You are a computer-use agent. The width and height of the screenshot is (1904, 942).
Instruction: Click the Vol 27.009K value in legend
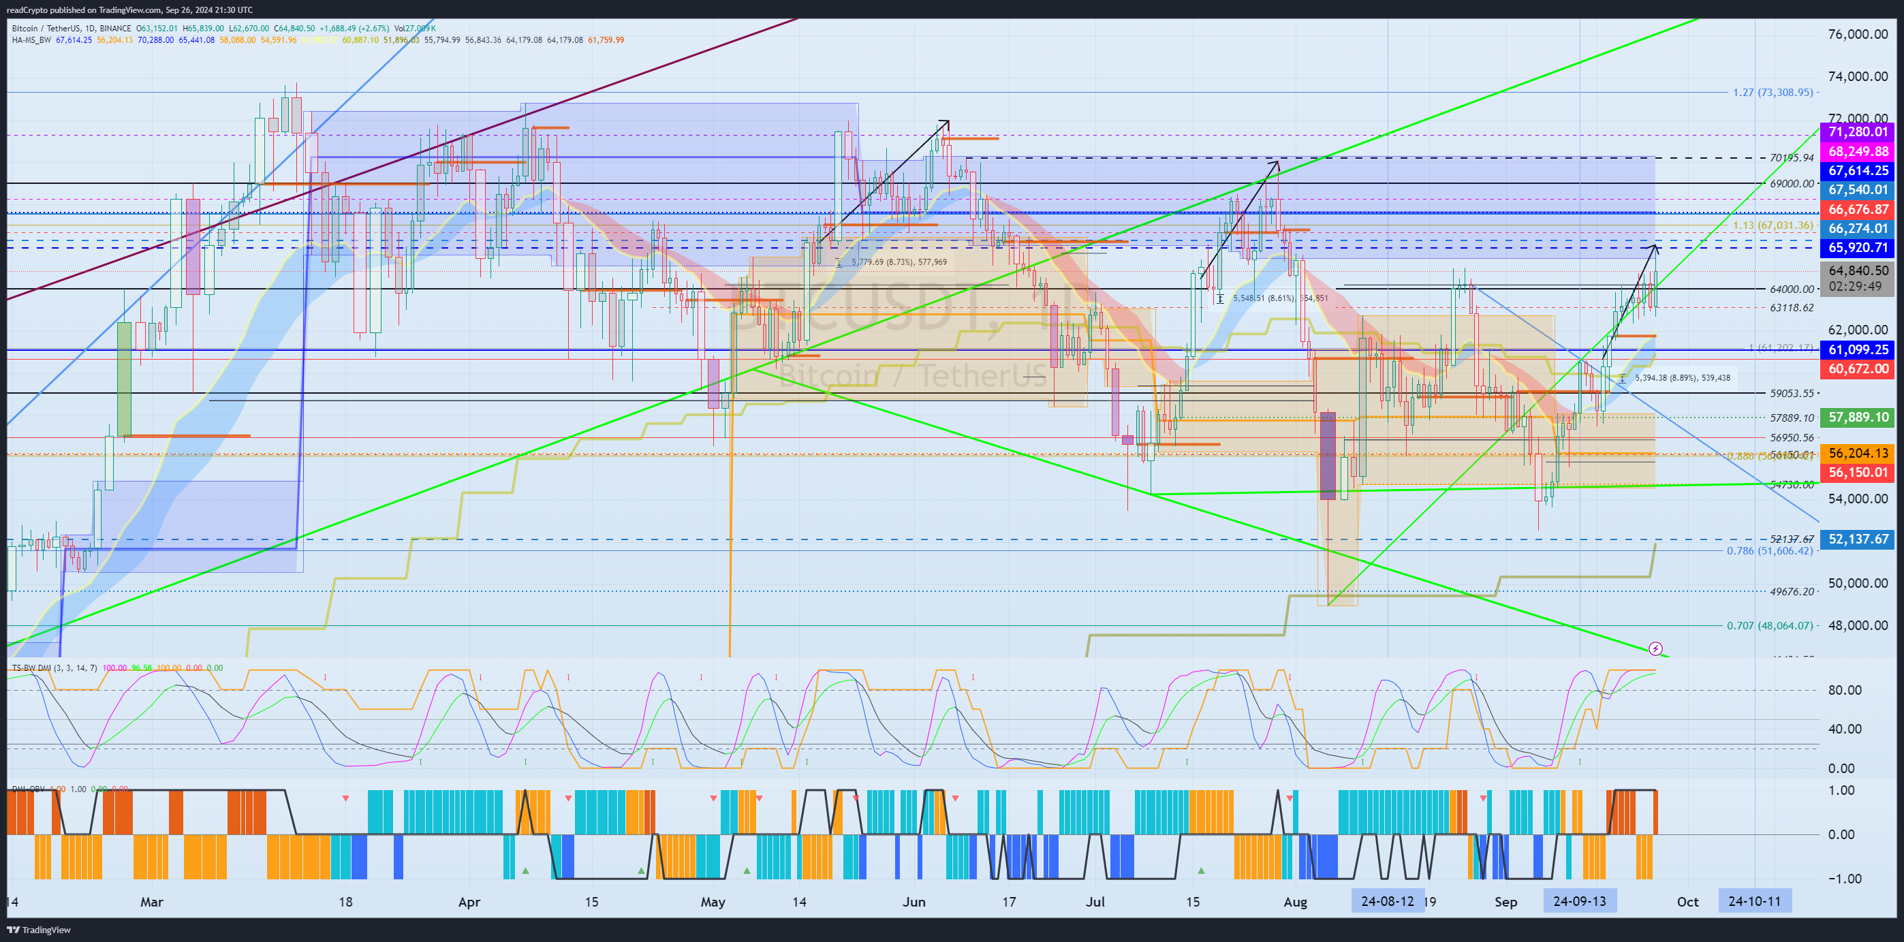[415, 29]
